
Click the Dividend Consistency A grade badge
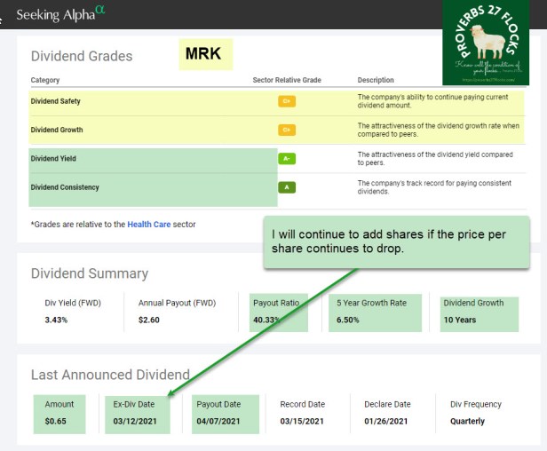coord(287,187)
